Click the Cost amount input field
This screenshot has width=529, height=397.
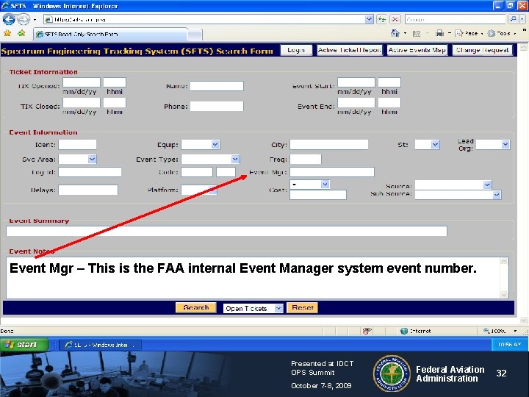(x=318, y=195)
